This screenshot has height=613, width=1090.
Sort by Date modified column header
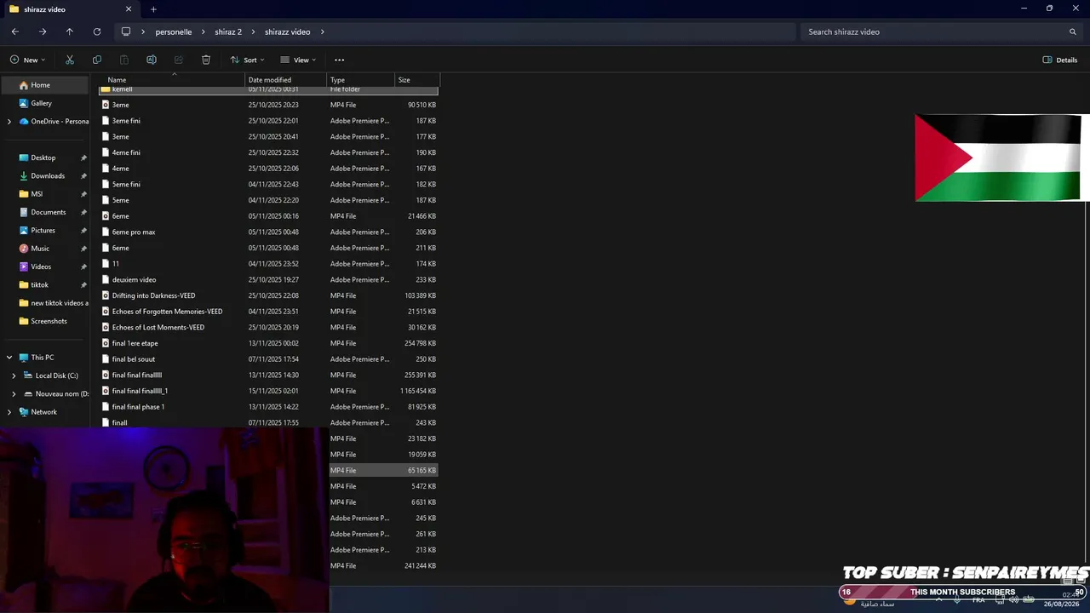tap(286, 80)
